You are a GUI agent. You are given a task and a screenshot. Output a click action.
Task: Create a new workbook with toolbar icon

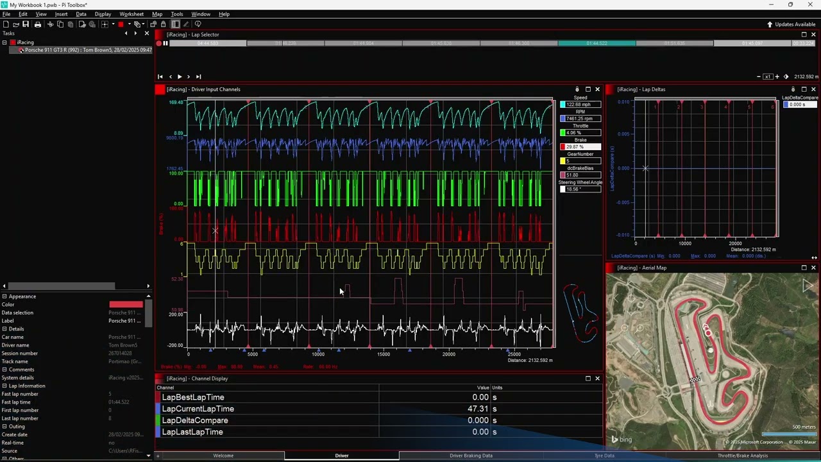(6, 24)
